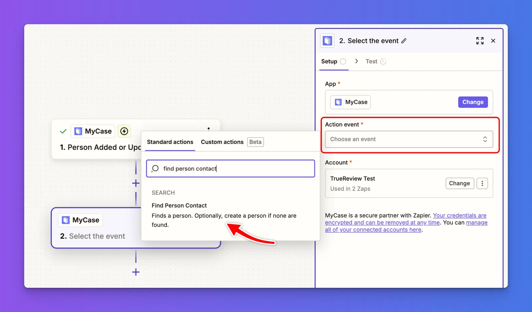The image size is (532, 312).
Task: Click the plus icon between step 1 and step 2
Action: pyautogui.click(x=136, y=183)
